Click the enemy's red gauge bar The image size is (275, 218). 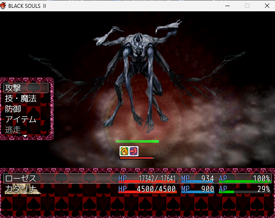click(x=137, y=158)
